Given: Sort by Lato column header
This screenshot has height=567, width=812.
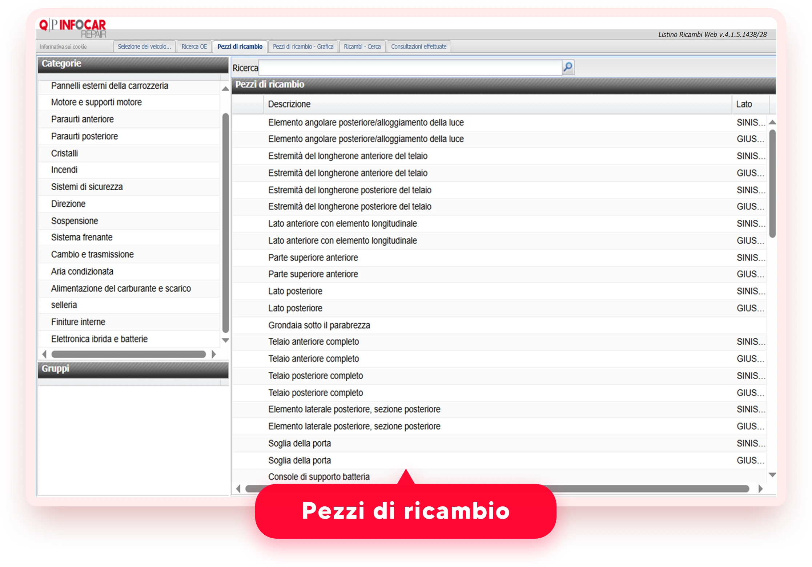Looking at the screenshot, I should [x=750, y=105].
